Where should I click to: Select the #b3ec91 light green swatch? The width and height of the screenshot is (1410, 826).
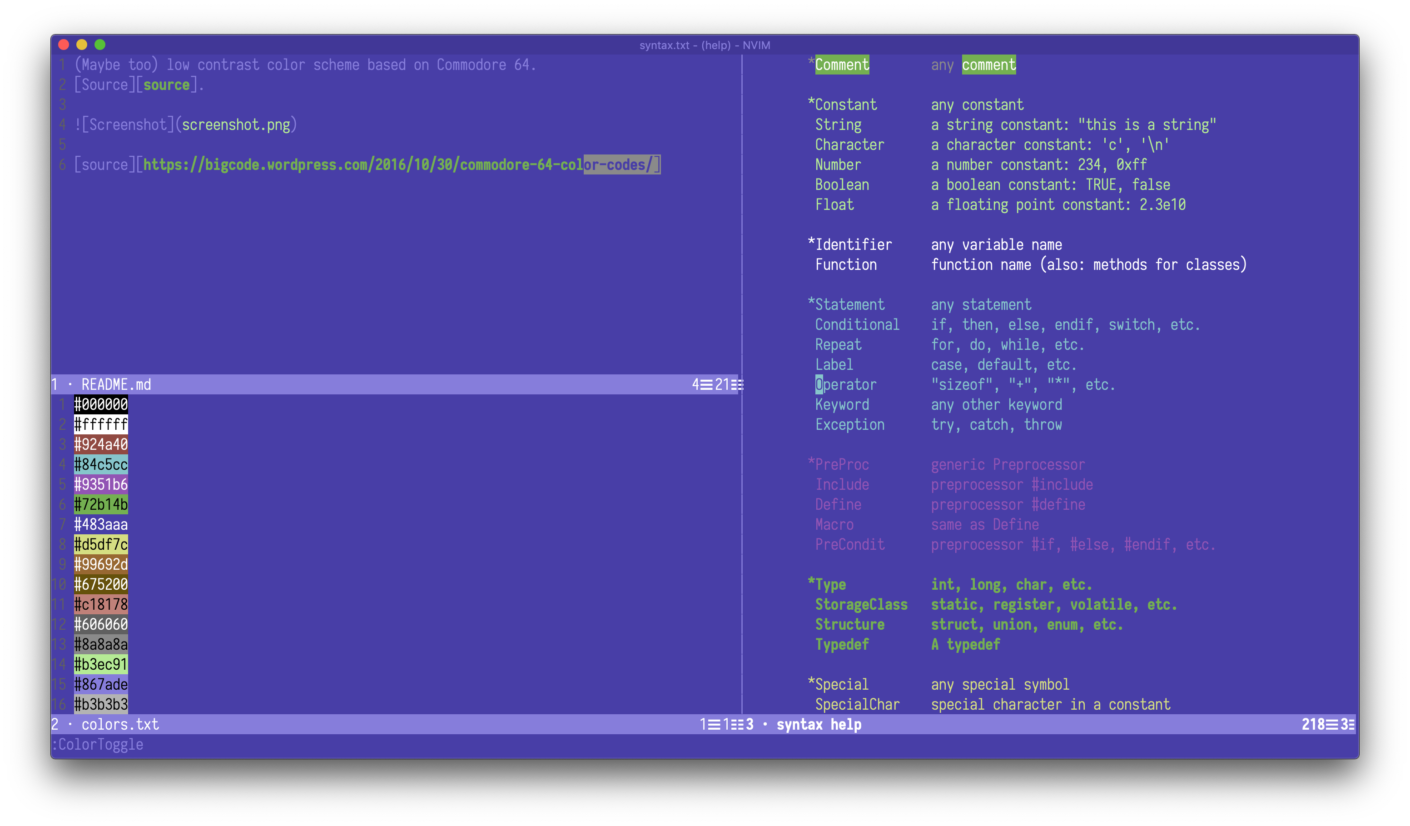[101, 664]
